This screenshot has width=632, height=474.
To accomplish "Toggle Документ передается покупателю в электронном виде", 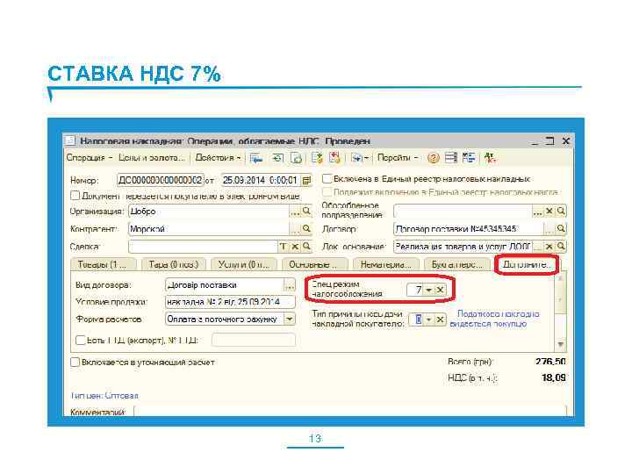I will coord(75,196).
